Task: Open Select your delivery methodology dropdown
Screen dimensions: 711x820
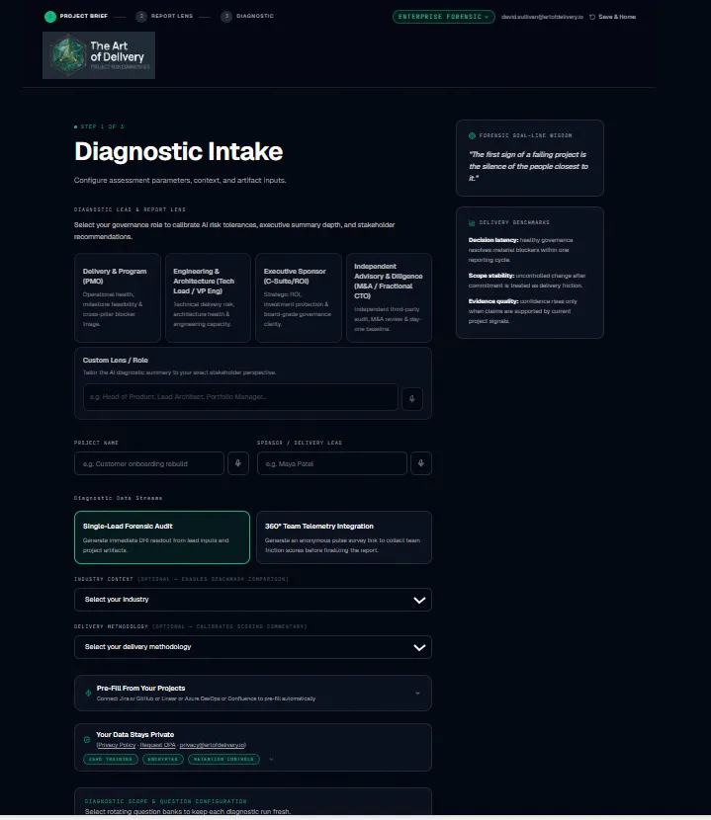Action: coord(253,647)
